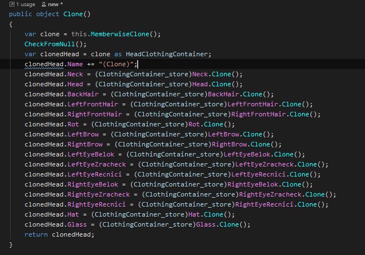Click Clone() call on RightEyeZracheck line
The image size is (365, 255).
[x=319, y=194]
